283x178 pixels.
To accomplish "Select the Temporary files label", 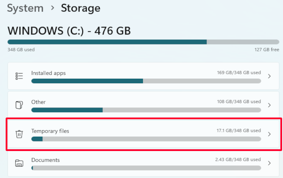I will click(50, 131).
